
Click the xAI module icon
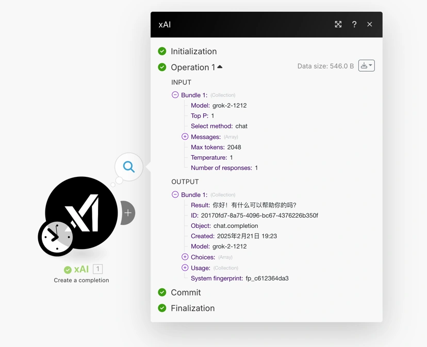pos(83,211)
